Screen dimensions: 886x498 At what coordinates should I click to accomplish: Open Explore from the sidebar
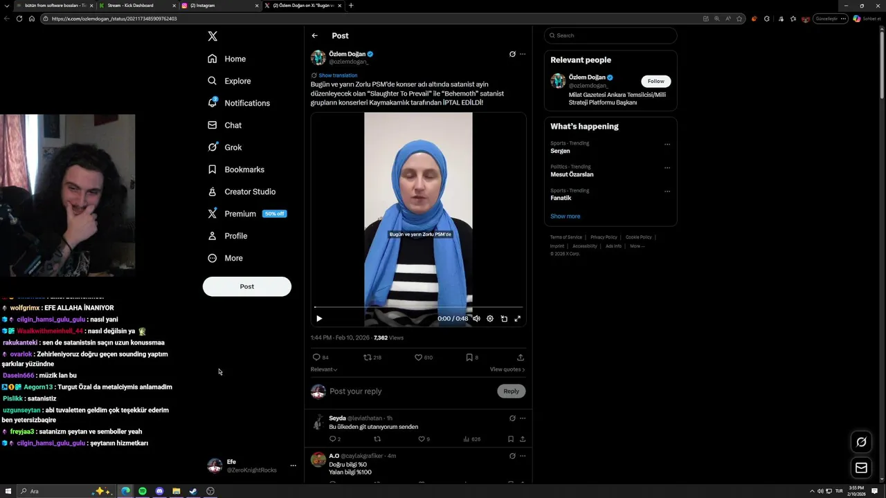(230, 81)
